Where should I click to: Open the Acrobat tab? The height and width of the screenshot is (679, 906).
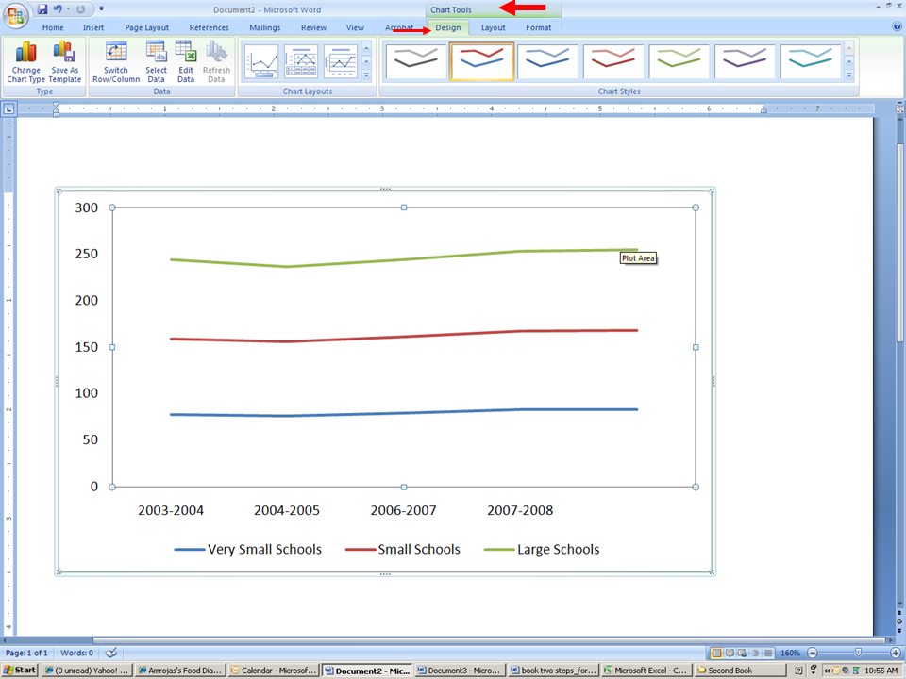(x=399, y=27)
